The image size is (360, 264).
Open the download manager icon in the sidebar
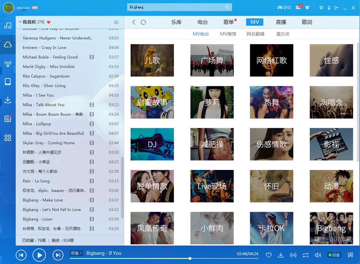click(x=8, y=100)
